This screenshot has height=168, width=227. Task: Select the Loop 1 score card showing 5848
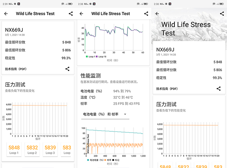pos(14,150)
